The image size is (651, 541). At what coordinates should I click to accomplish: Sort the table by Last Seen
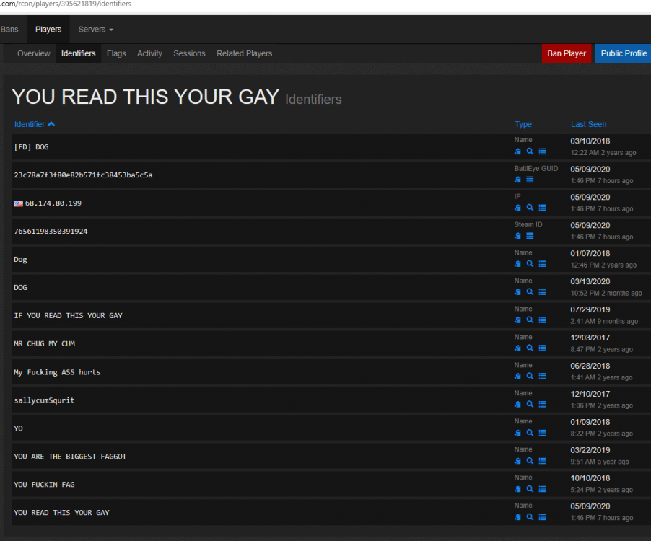click(588, 124)
